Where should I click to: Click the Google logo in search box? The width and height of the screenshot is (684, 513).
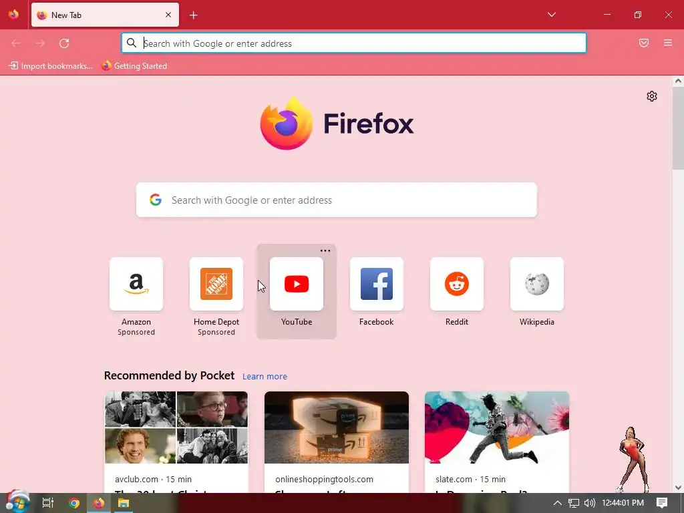click(156, 200)
